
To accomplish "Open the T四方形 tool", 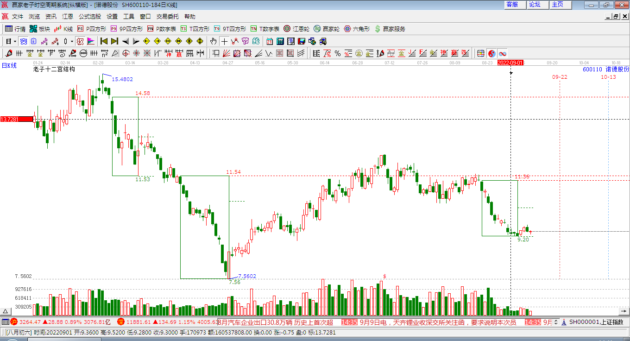I will click(195, 29).
